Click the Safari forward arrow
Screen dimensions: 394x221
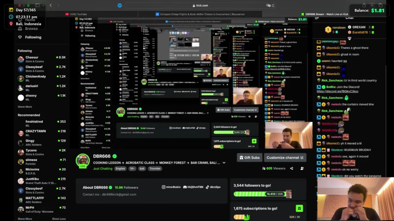tap(58, 5)
